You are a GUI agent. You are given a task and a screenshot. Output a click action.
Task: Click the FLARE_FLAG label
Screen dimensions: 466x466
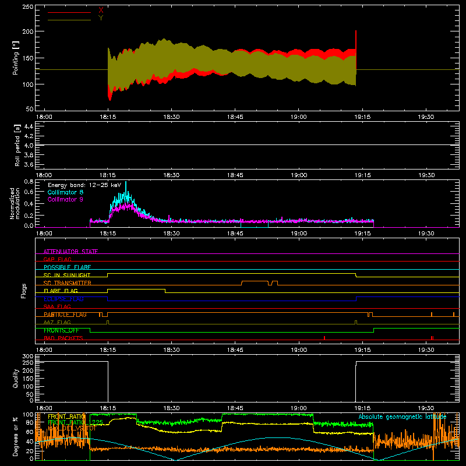(x=61, y=291)
